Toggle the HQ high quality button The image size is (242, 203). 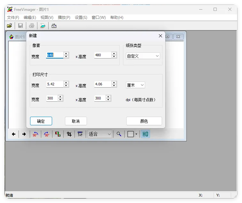[145, 134]
